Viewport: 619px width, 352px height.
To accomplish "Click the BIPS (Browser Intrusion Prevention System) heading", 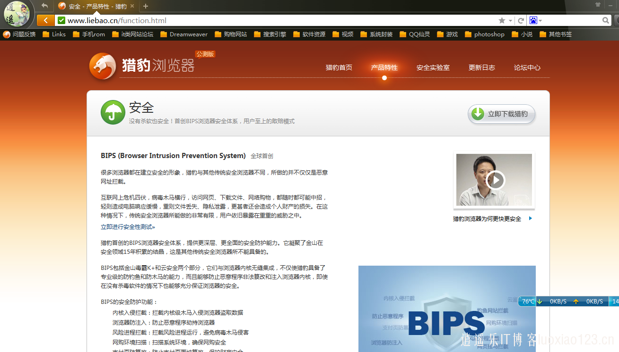I will coord(173,156).
